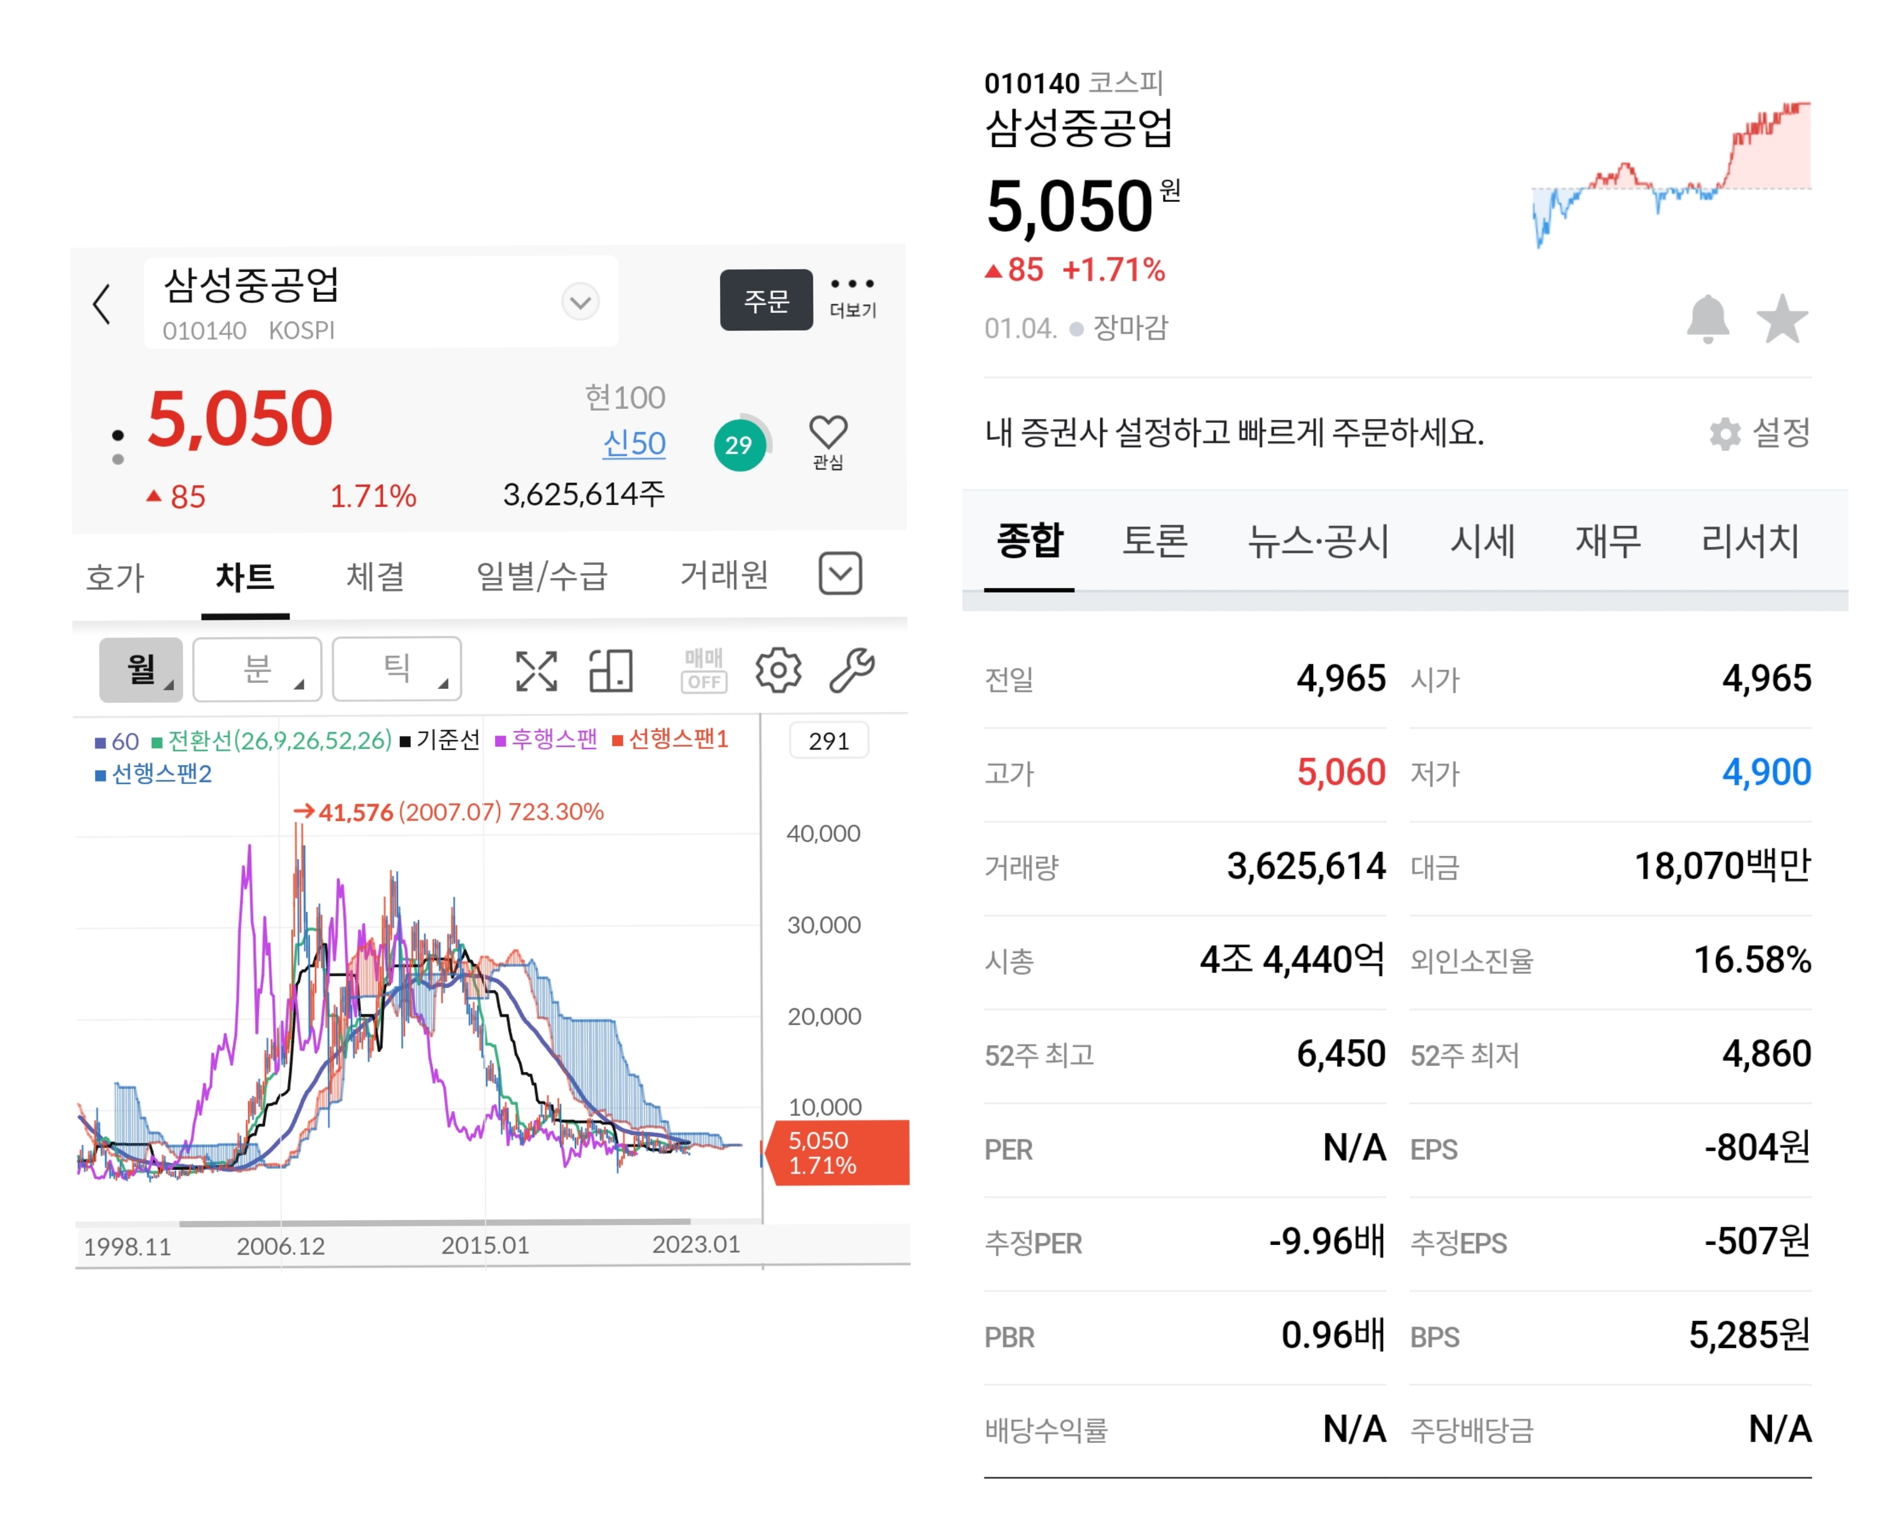Screen dimensions: 1896x1517
Task: Click the 신50 link
Action: pos(633,444)
